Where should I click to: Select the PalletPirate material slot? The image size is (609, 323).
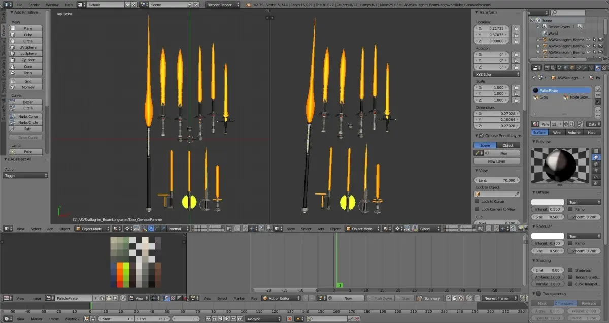click(x=561, y=90)
